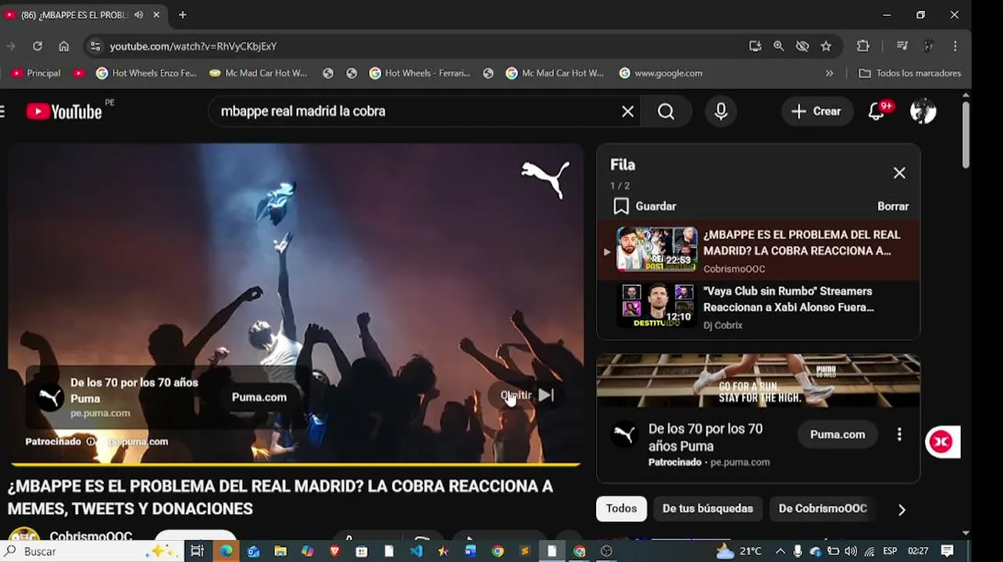Open the account avatar menu
This screenshot has width=1003, height=562.
(923, 112)
